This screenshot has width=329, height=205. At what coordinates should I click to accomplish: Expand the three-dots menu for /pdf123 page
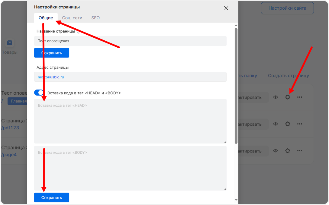[x=300, y=124]
